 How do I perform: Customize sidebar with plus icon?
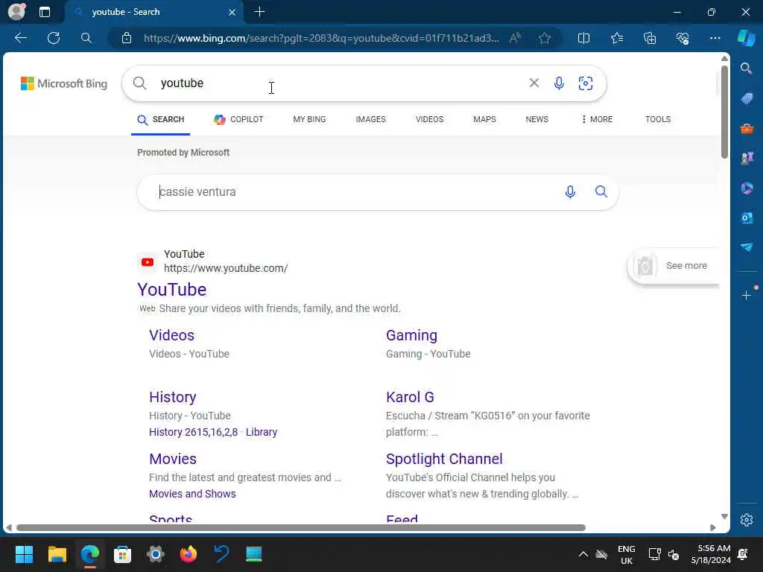coord(747,295)
